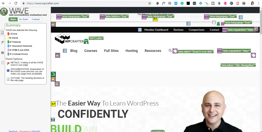Click the magnifier search icon on page
Screen dimensions: 262x132
pyautogui.click(x=170, y=50)
